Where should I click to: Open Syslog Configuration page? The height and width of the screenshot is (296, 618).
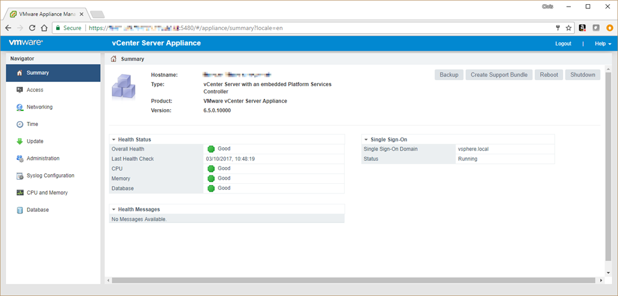pyautogui.click(x=53, y=175)
